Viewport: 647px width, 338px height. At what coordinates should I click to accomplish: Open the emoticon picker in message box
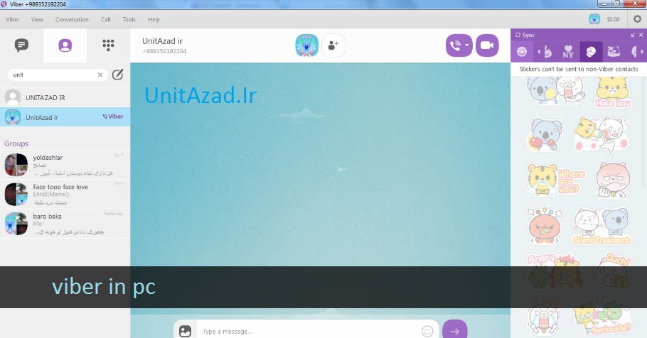[x=427, y=331]
